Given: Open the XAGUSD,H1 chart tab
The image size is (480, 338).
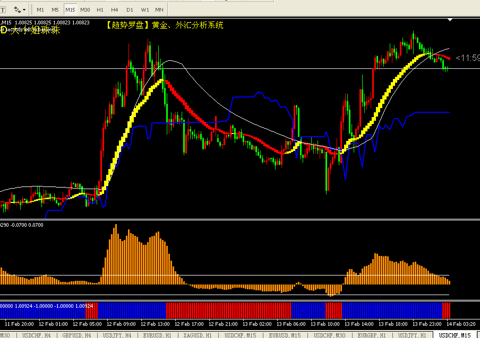Looking at the screenshot, I should pyautogui.click(x=198, y=335).
